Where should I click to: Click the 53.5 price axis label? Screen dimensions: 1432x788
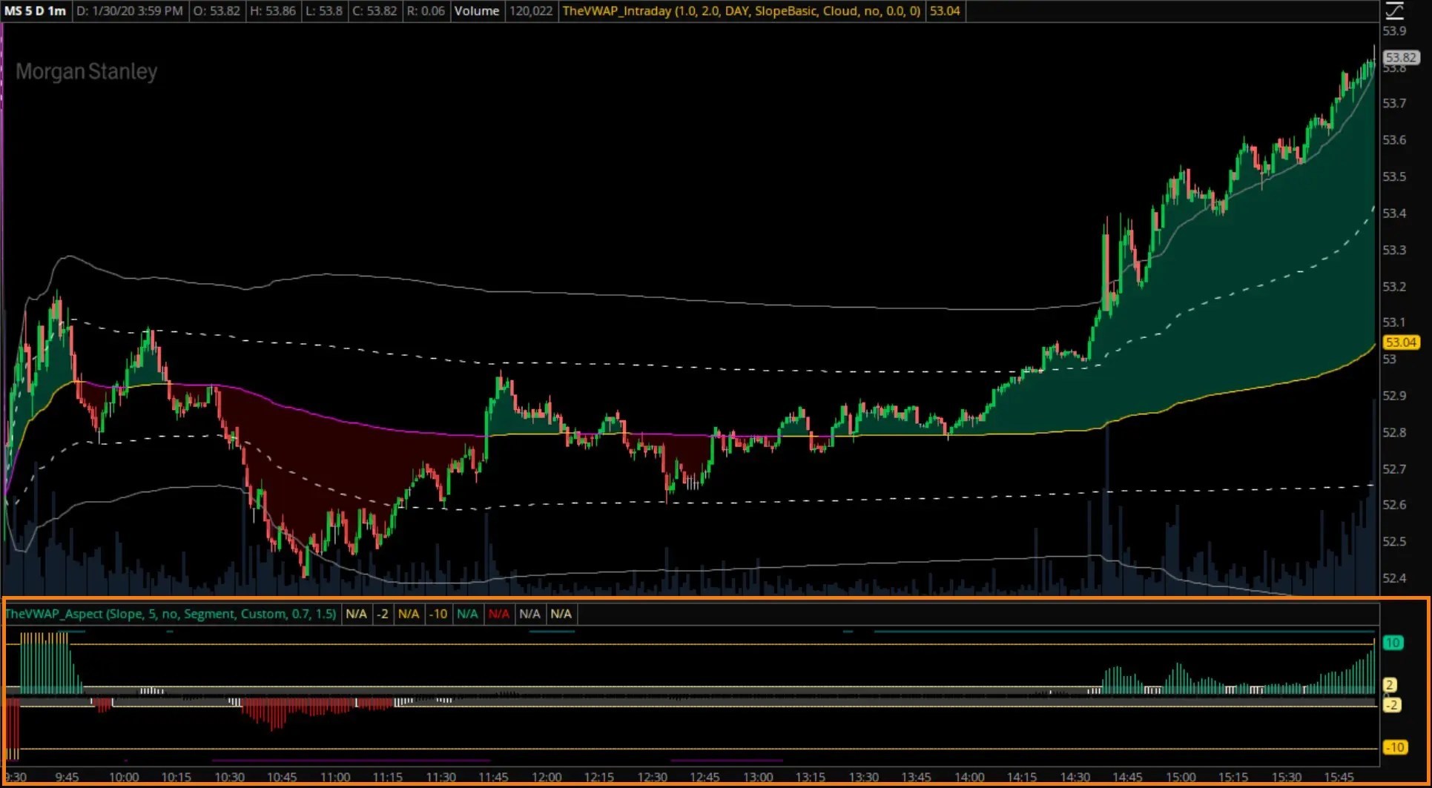1394,176
